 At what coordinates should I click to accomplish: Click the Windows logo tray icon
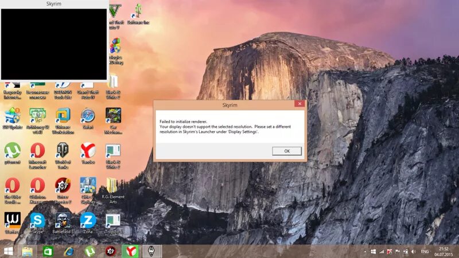(374, 252)
